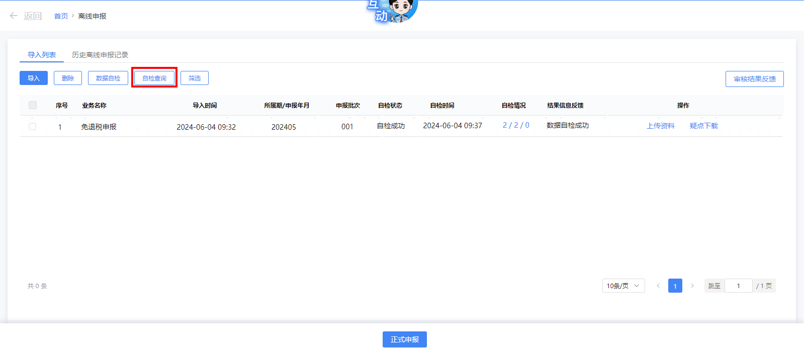The image size is (804, 352).
Task: Go to next page arrow
Action: (692, 286)
